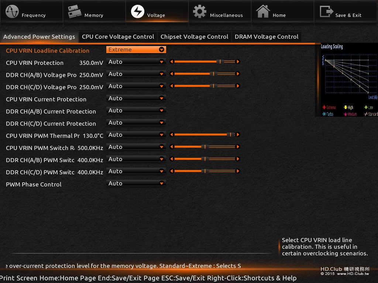Open DDR CH(A/B) PWM Switch Rate dropdown

pos(136,159)
